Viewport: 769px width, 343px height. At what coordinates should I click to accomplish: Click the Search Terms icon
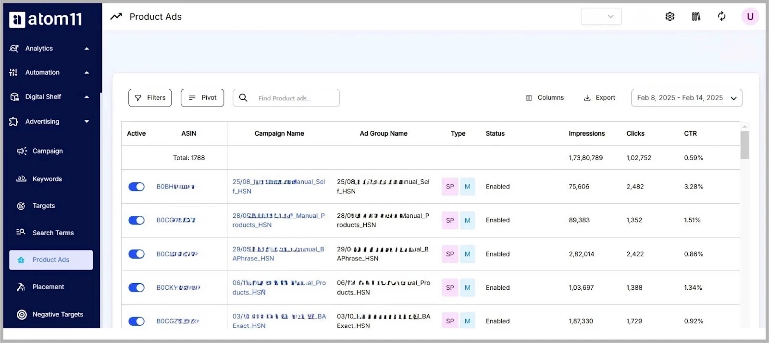[21, 232]
